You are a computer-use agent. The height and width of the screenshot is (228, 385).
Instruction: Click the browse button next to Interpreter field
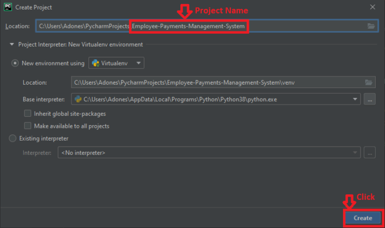pyautogui.click(x=370, y=153)
